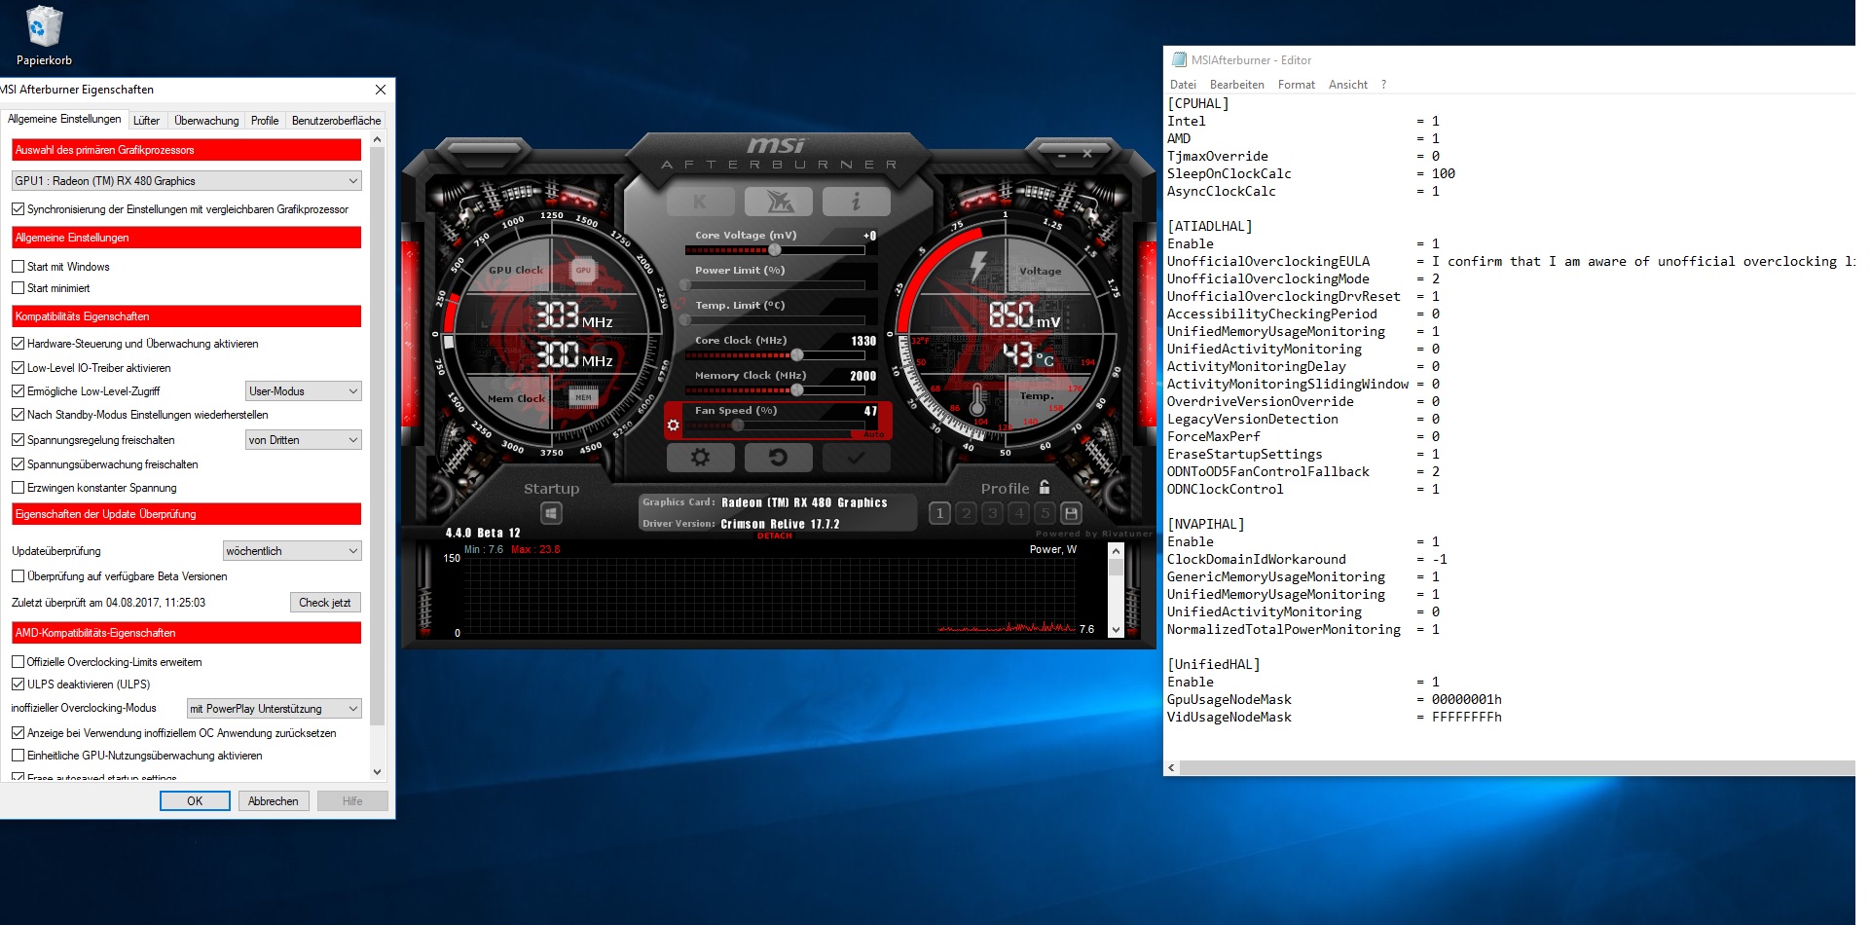Click the MSI dragon logo button in Afterburner
Viewport: 1871px width, 925px height.
779,202
